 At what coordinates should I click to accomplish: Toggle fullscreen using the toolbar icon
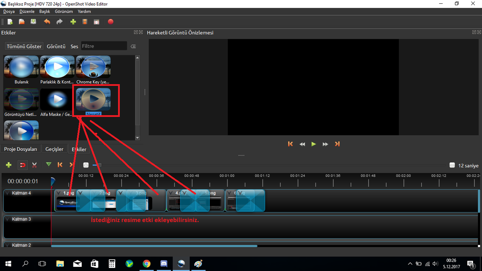click(97, 22)
